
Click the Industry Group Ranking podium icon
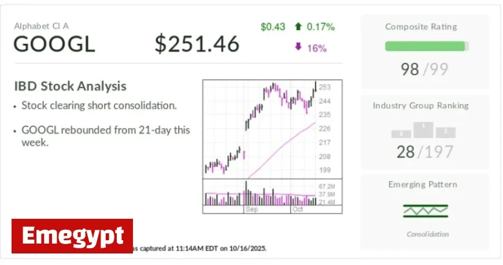pyautogui.click(x=423, y=130)
